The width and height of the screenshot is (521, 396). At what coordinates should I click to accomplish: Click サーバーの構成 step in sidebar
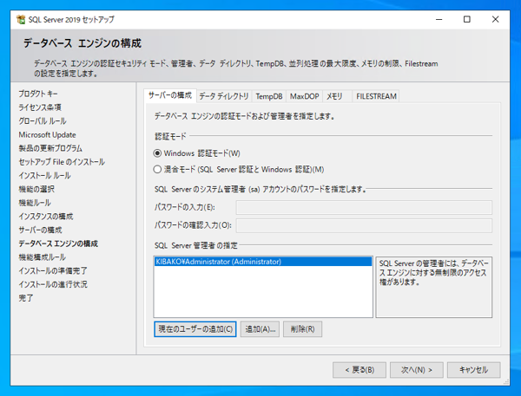coord(40,230)
